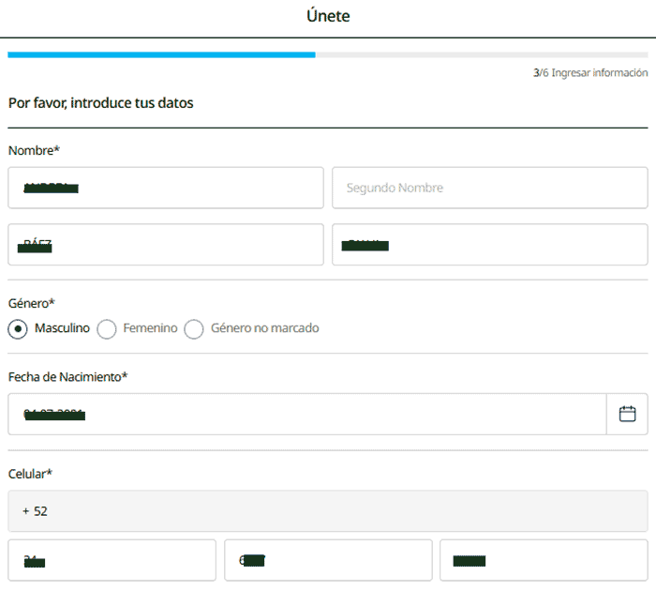656x591 pixels.
Task: Focus the first phone number segment box
Action: point(112,560)
